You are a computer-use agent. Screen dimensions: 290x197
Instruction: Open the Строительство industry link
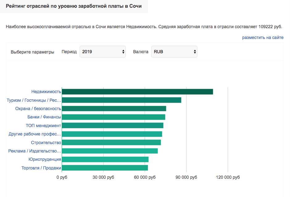click(46, 143)
